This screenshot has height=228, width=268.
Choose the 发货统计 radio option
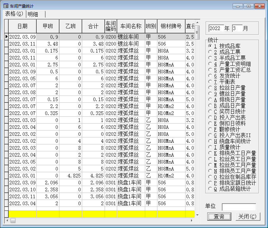tap(210, 76)
